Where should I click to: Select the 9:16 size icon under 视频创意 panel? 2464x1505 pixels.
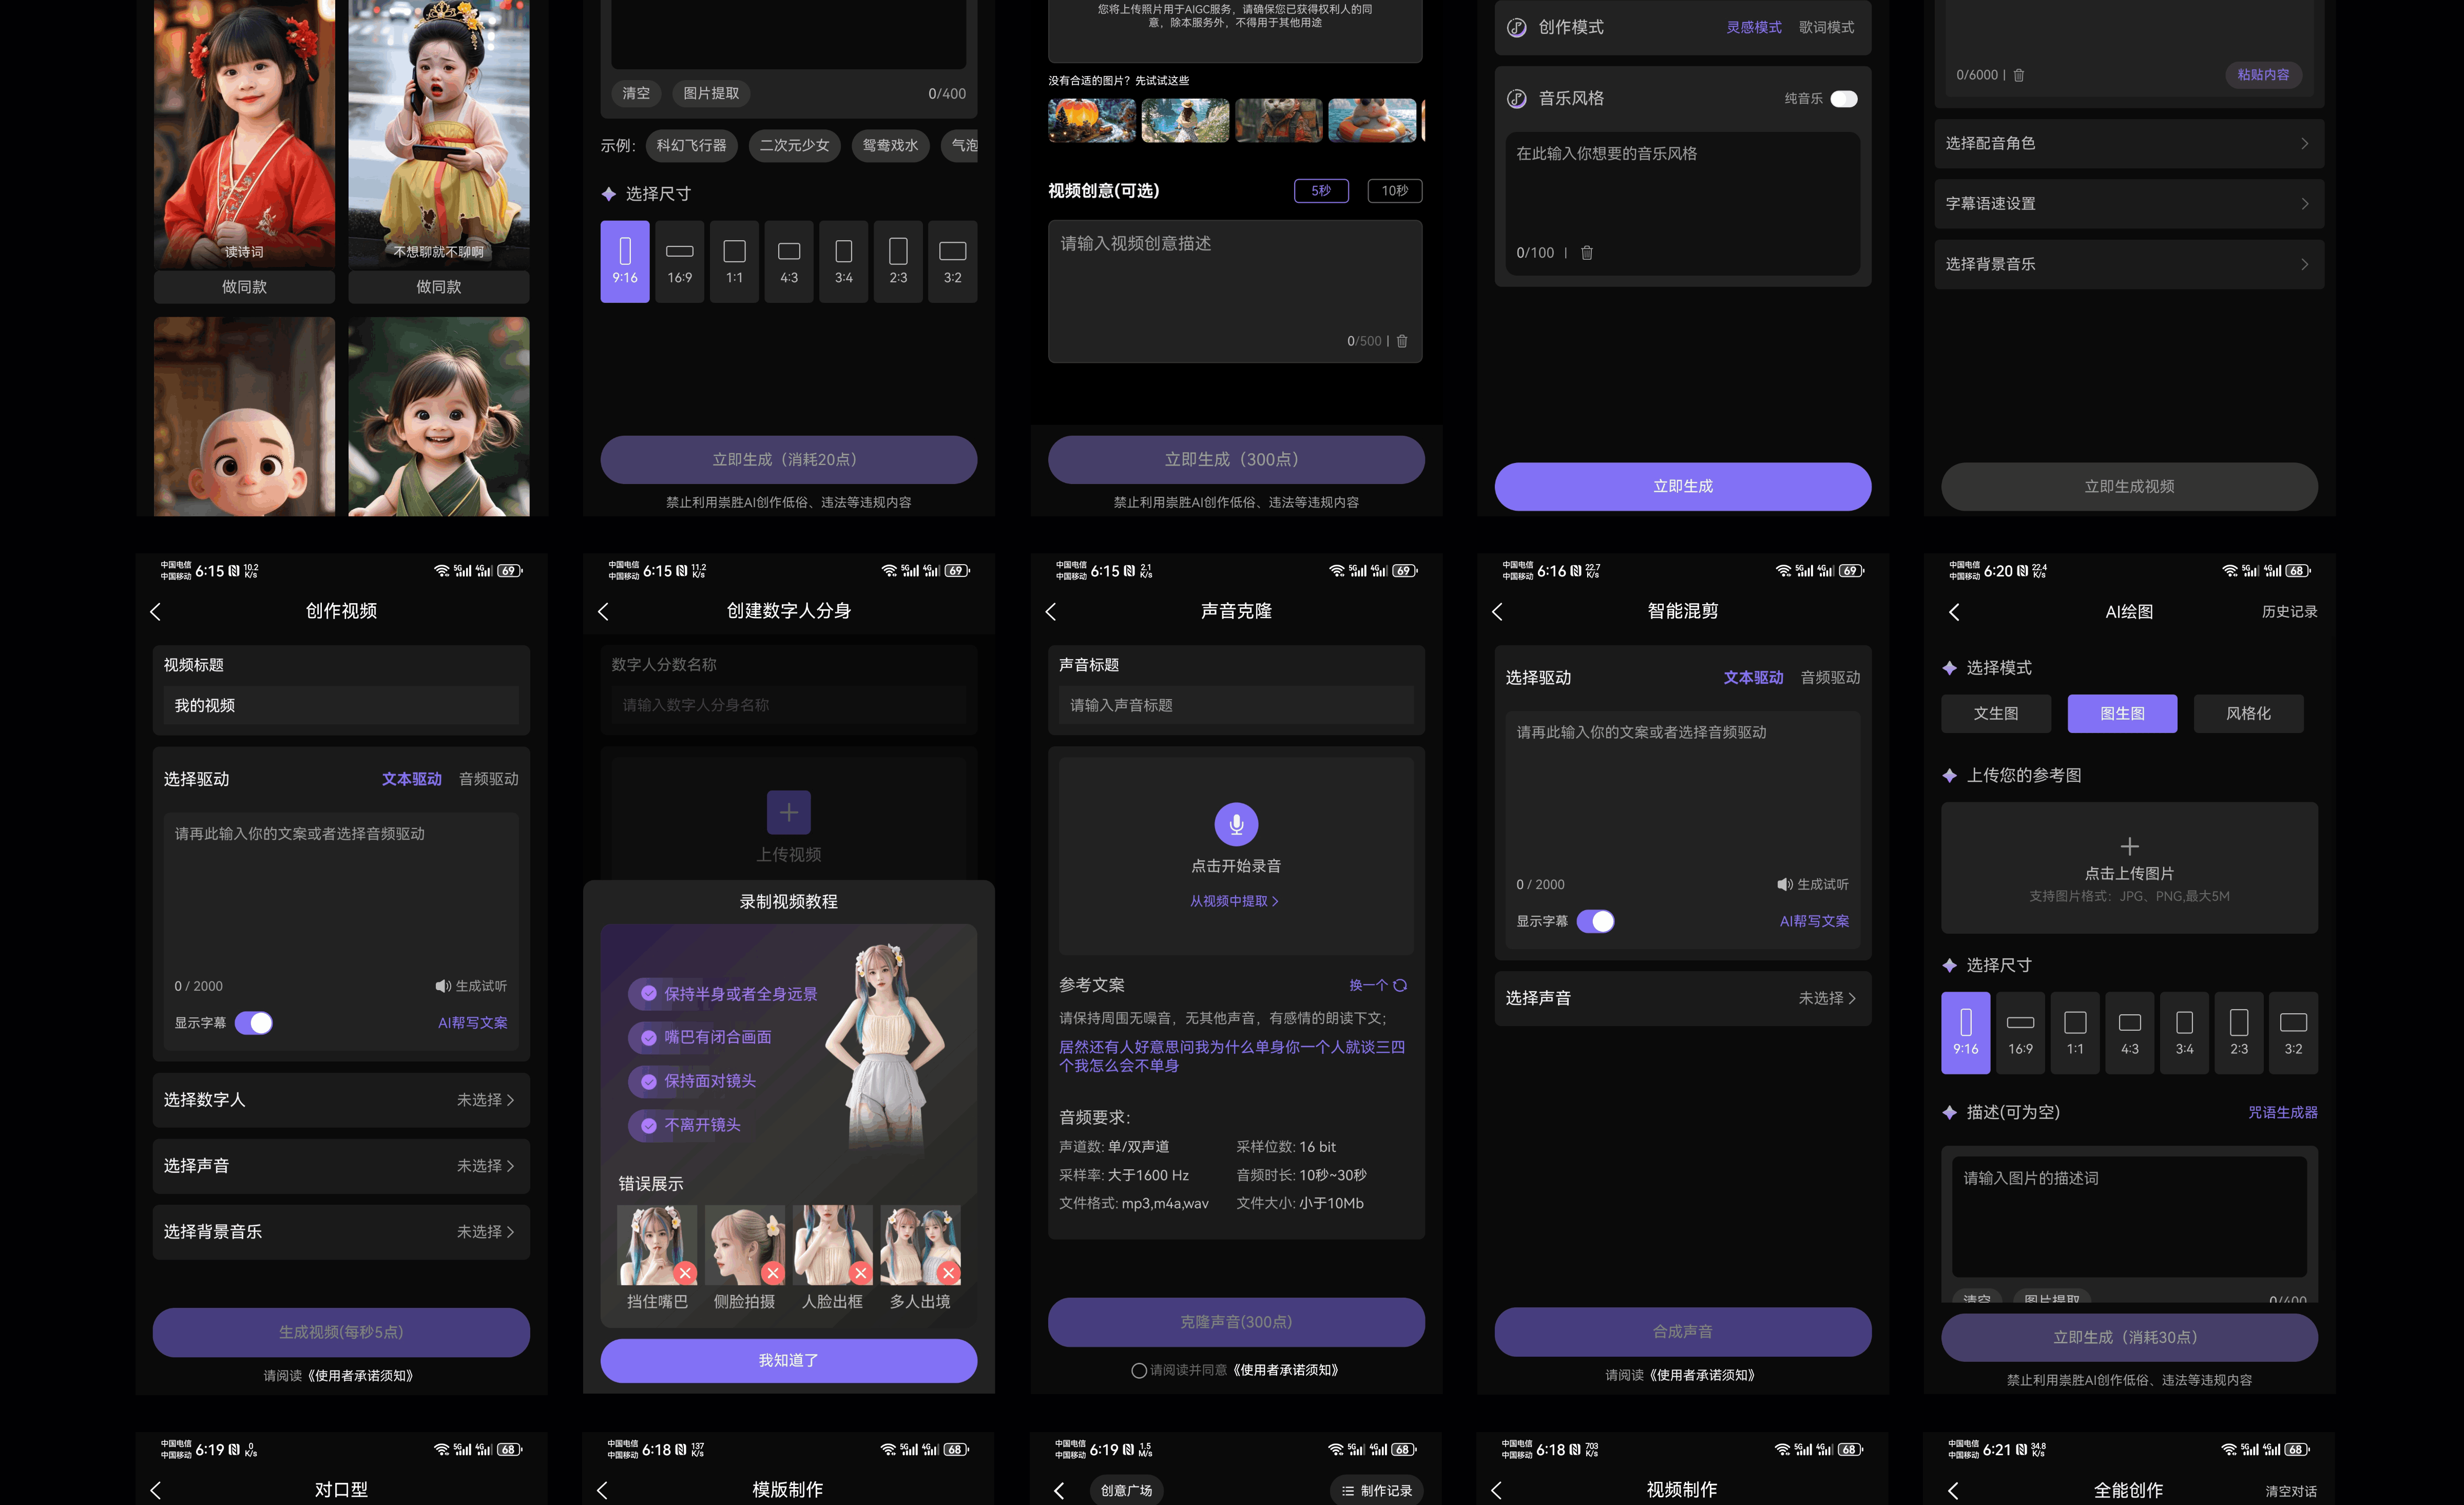point(624,260)
